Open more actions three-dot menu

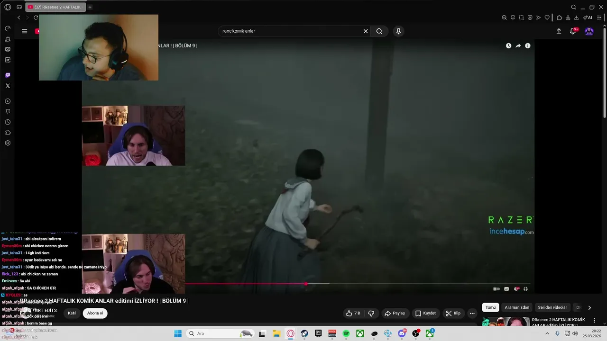coord(472,313)
